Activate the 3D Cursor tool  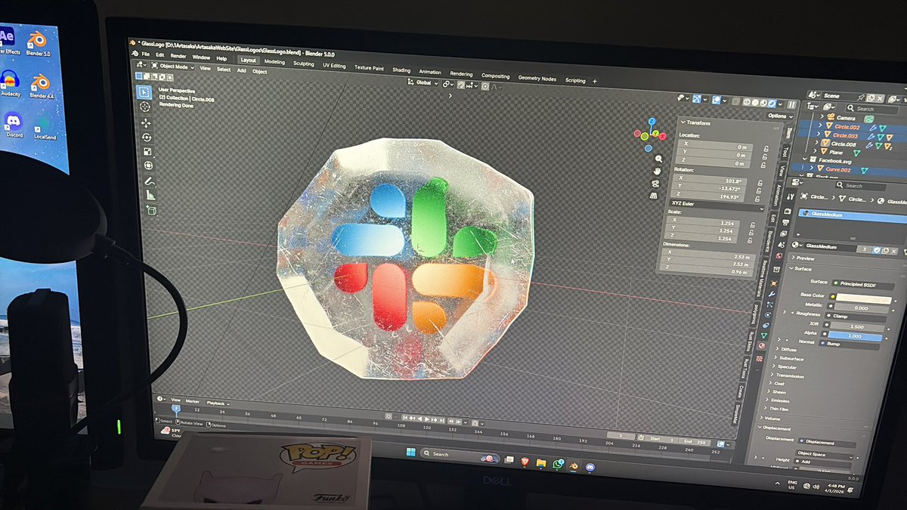[x=145, y=107]
